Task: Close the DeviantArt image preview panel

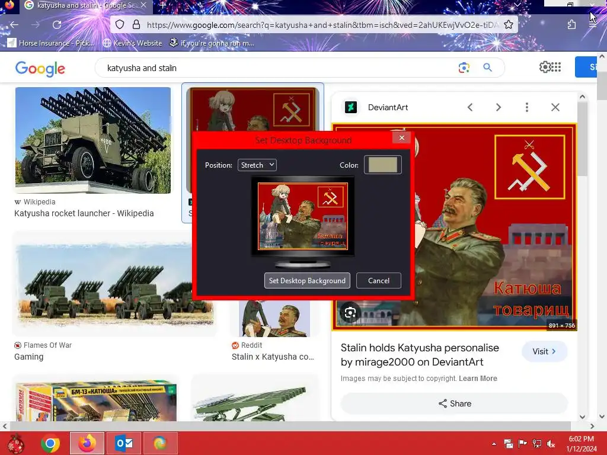Action: pyautogui.click(x=555, y=107)
